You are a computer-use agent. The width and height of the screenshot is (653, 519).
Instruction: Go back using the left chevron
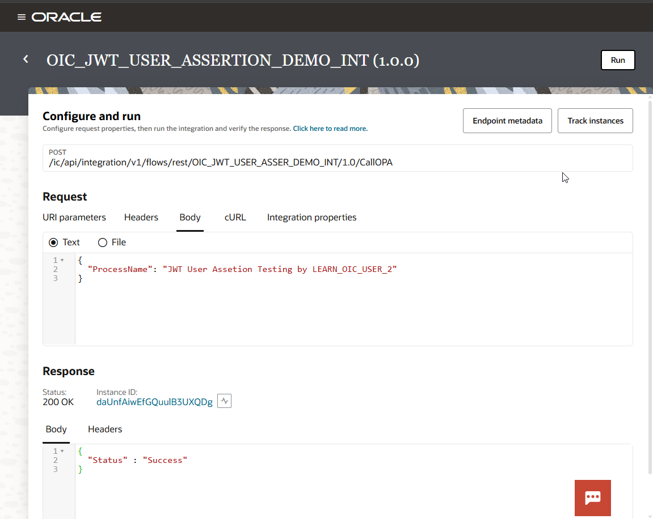(26, 59)
